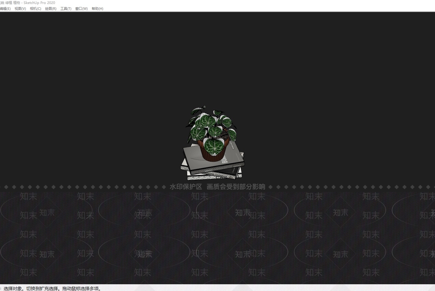Open the 视图(V) menu
Image resolution: width=435 pixels, height=291 pixels.
coord(20,9)
